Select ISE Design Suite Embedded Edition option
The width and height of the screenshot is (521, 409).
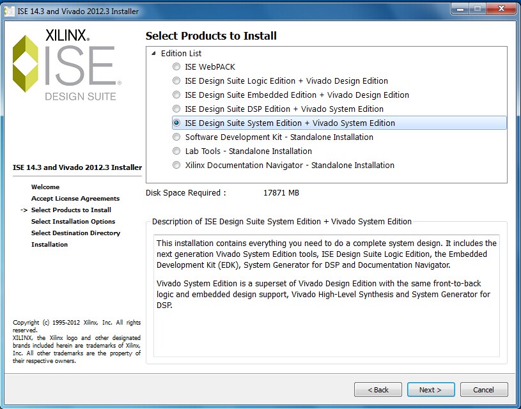coord(176,95)
